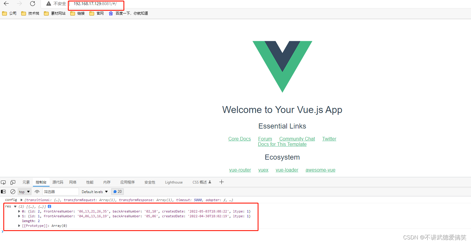This screenshot has height=243, width=471.
Task: Open the awesome-vue link
Action: coord(320,170)
